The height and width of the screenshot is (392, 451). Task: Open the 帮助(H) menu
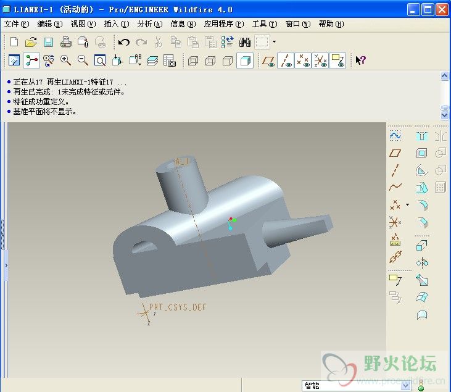coord(331,24)
